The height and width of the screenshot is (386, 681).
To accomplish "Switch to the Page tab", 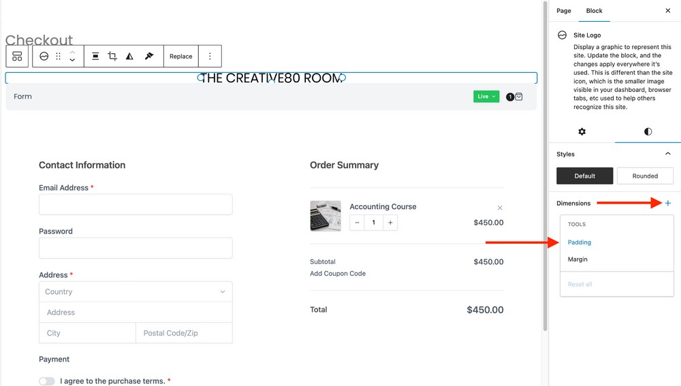I will [564, 11].
